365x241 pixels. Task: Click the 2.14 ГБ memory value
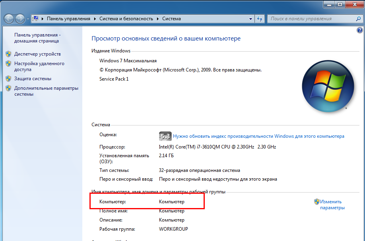[166, 156]
